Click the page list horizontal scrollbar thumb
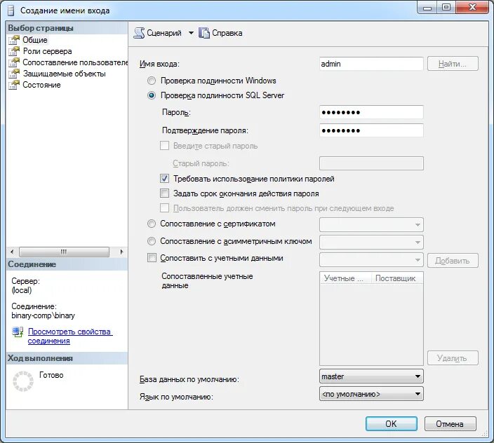Image resolution: width=494 pixels, height=443 pixels. pyautogui.click(x=64, y=252)
